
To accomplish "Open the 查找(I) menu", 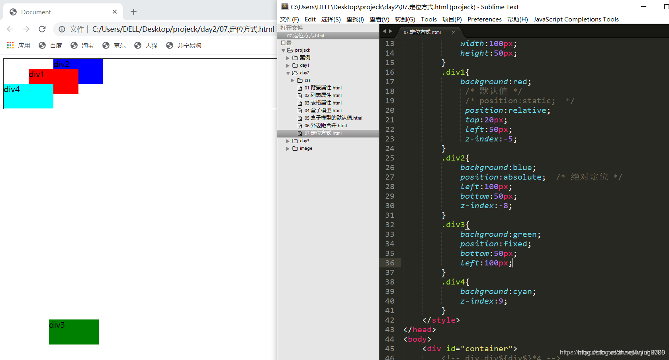I will coord(355,19).
